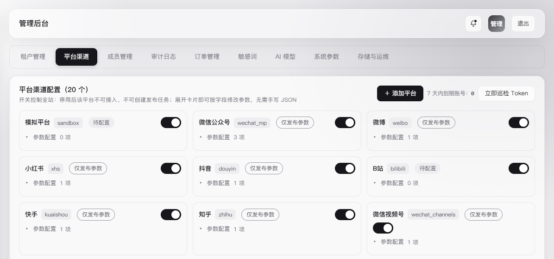554x259 pixels.
Task: Click 待配置 badge on B站
Action: click(428, 169)
